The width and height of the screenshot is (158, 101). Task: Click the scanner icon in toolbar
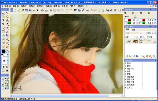42,10
